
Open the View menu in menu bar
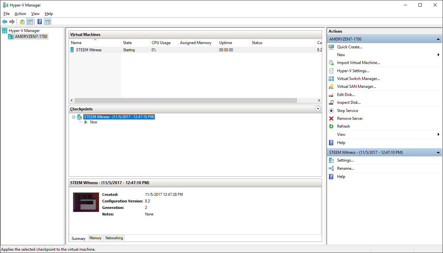click(35, 14)
